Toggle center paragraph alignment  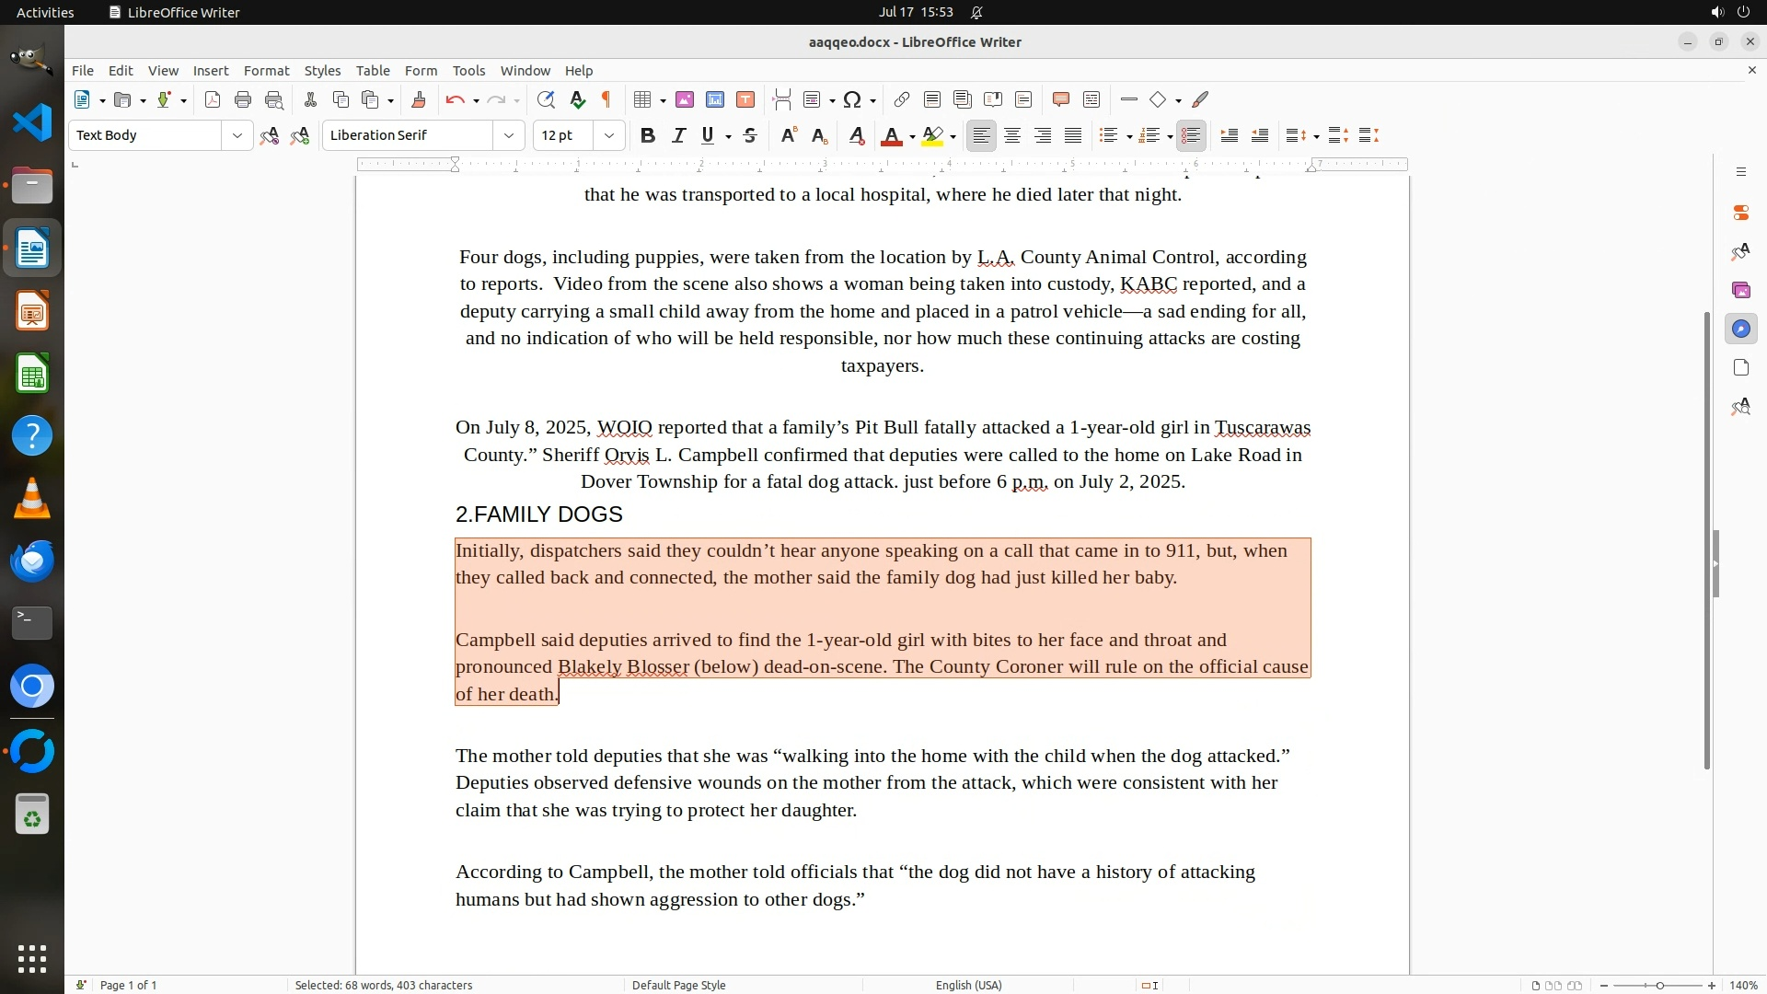point(1012,135)
